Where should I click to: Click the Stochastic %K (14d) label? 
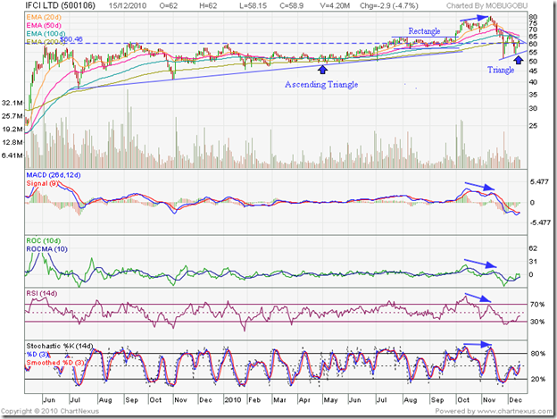pos(59,346)
